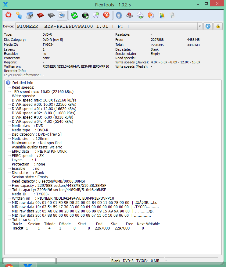
Task: Select the 'Write speeds:' tree row
Action: coord(23,96)
